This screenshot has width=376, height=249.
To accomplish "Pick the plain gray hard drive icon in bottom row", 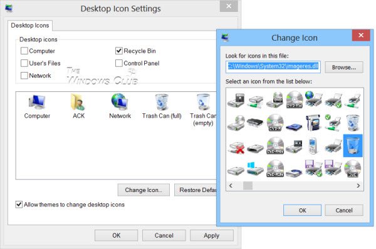I will (x=236, y=170).
